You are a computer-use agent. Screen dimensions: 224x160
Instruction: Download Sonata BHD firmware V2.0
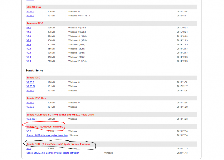tap(29, 148)
